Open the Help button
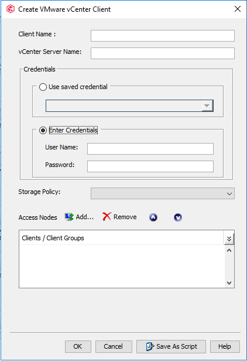This screenshot has width=247, height=361. click(x=225, y=346)
